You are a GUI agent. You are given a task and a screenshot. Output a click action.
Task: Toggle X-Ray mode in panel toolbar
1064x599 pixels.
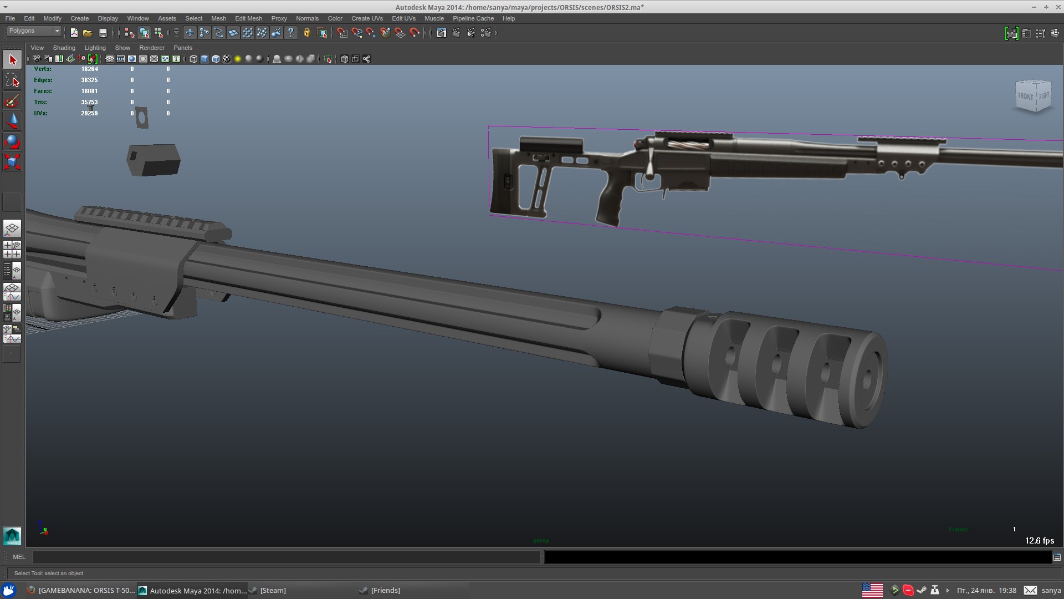[x=344, y=59]
